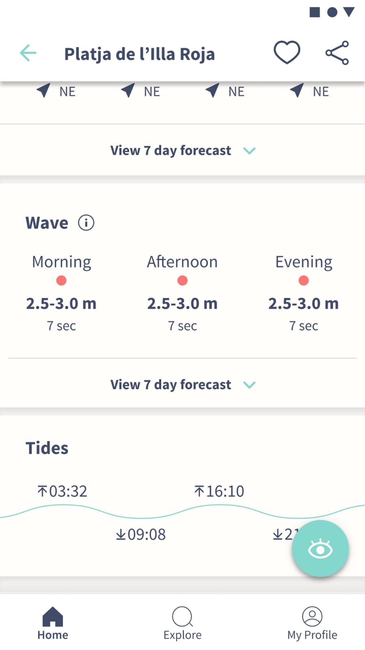Tap Afternoon wave height 2.5-3.0 m
Screen dimensions: 365x650
182,303
